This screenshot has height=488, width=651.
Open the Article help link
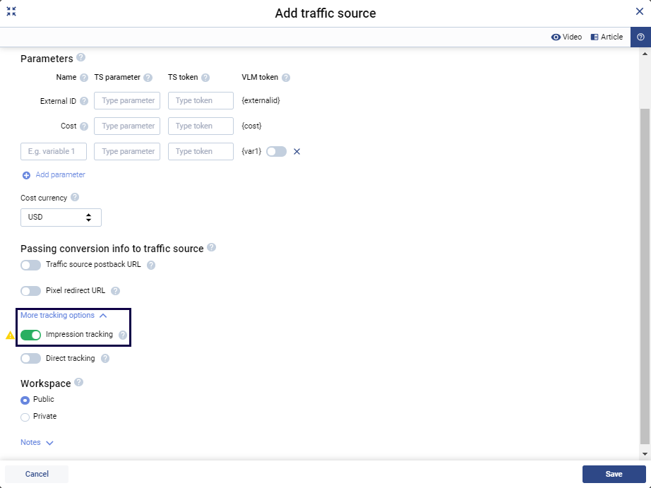coord(607,37)
